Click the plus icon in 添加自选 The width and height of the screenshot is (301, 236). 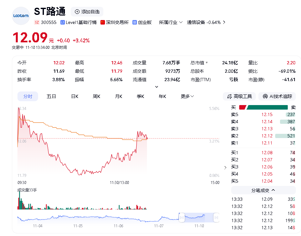77,12
